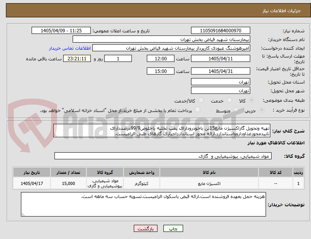Image resolution: width=311 pixels, height=239 pixels.
Task: Click the تاریخ نیاز column header
Action: click(32, 172)
